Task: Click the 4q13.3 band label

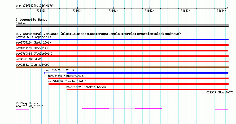Action: point(21,23)
